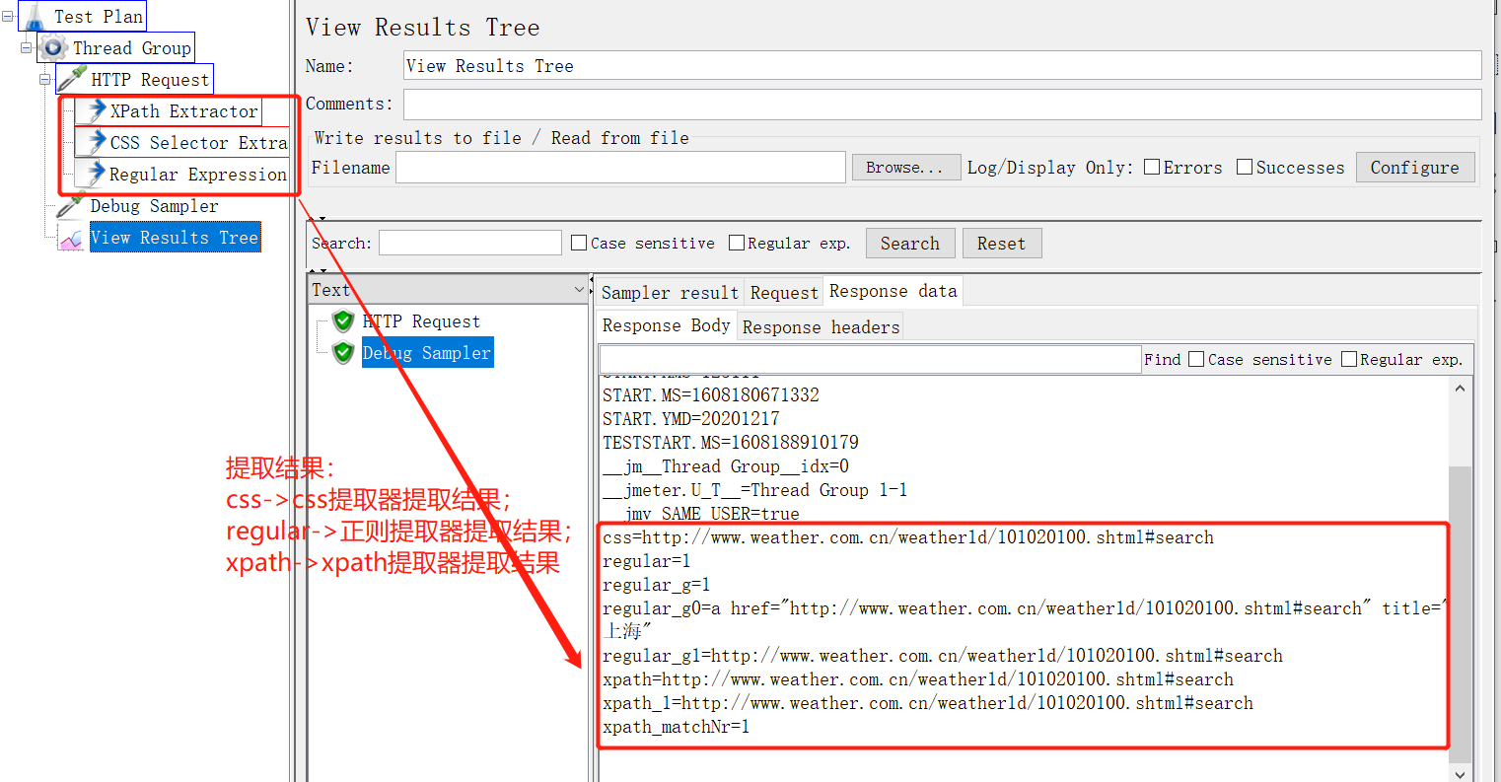
Task: Click the Thread Group gear icon
Action: point(50,46)
